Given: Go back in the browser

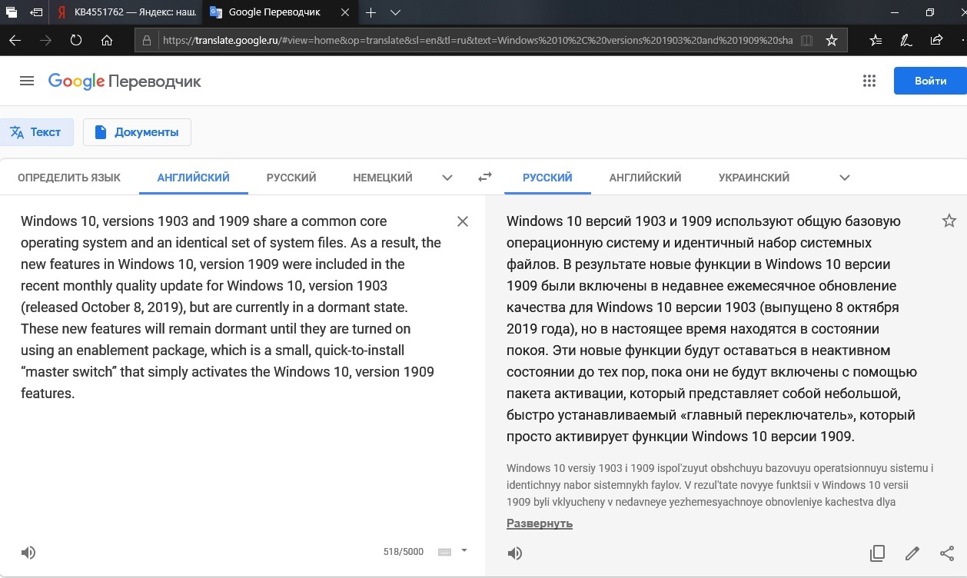Looking at the screenshot, I should tap(15, 40).
